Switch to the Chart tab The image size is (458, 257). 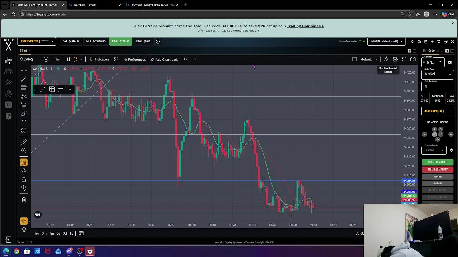23,51
